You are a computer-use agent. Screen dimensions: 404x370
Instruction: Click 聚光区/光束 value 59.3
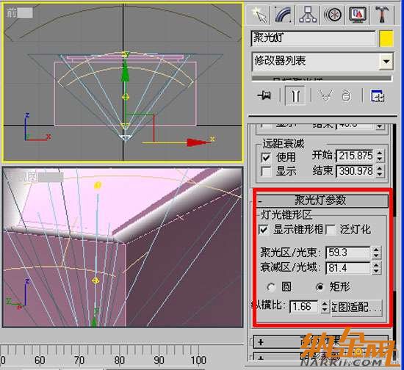(347, 253)
